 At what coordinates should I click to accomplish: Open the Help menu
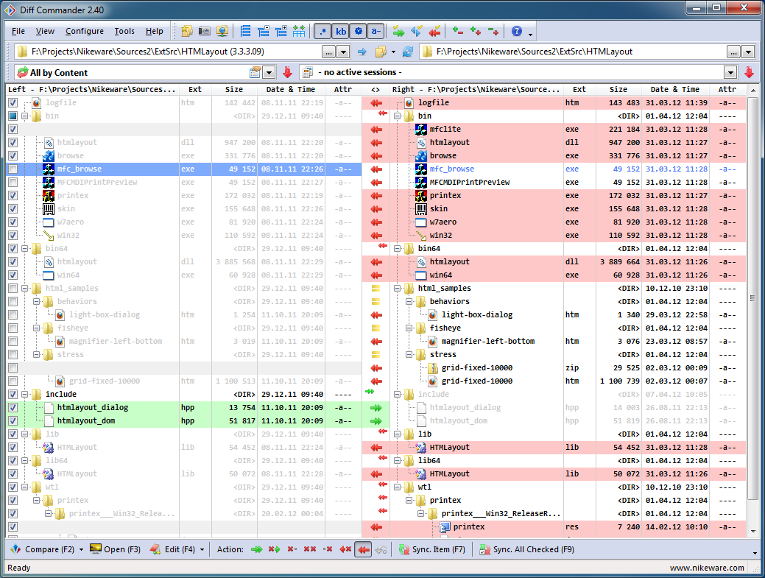154,31
